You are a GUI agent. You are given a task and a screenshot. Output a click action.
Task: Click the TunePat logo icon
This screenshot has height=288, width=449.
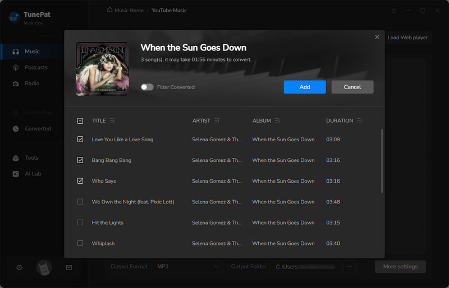(14, 18)
